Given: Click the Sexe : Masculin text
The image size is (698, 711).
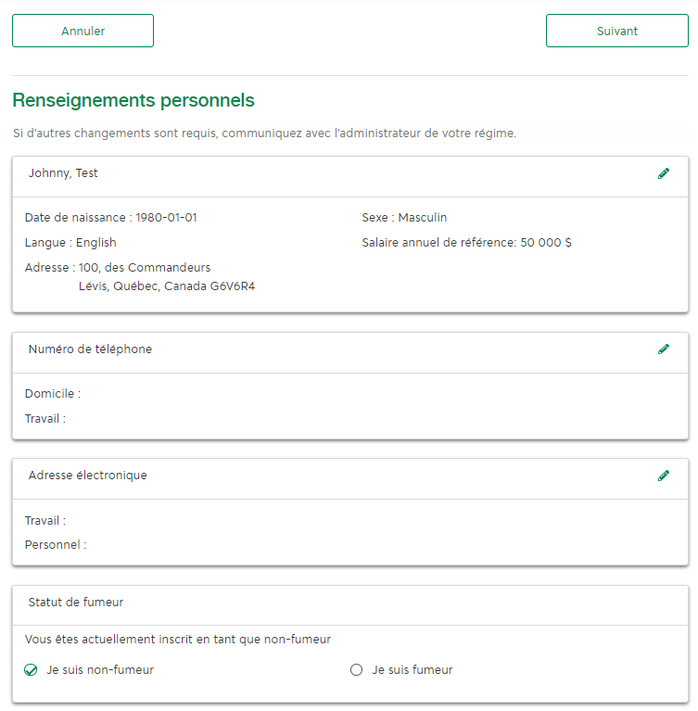Looking at the screenshot, I should [x=404, y=218].
